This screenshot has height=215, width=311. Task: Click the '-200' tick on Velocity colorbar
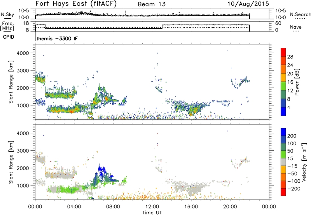pyautogui.click(x=293, y=189)
